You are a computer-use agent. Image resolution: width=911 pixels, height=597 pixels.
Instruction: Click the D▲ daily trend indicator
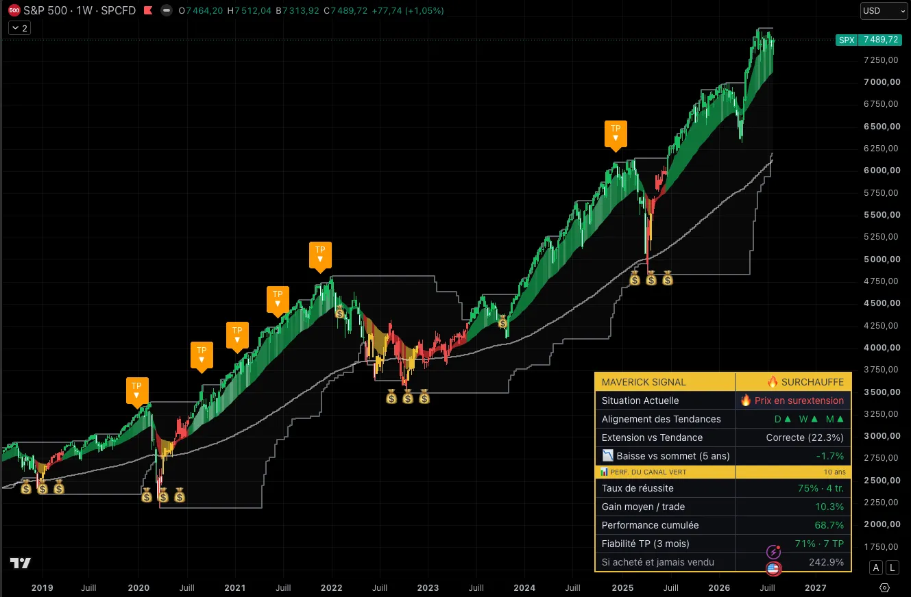tap(783, 419)
